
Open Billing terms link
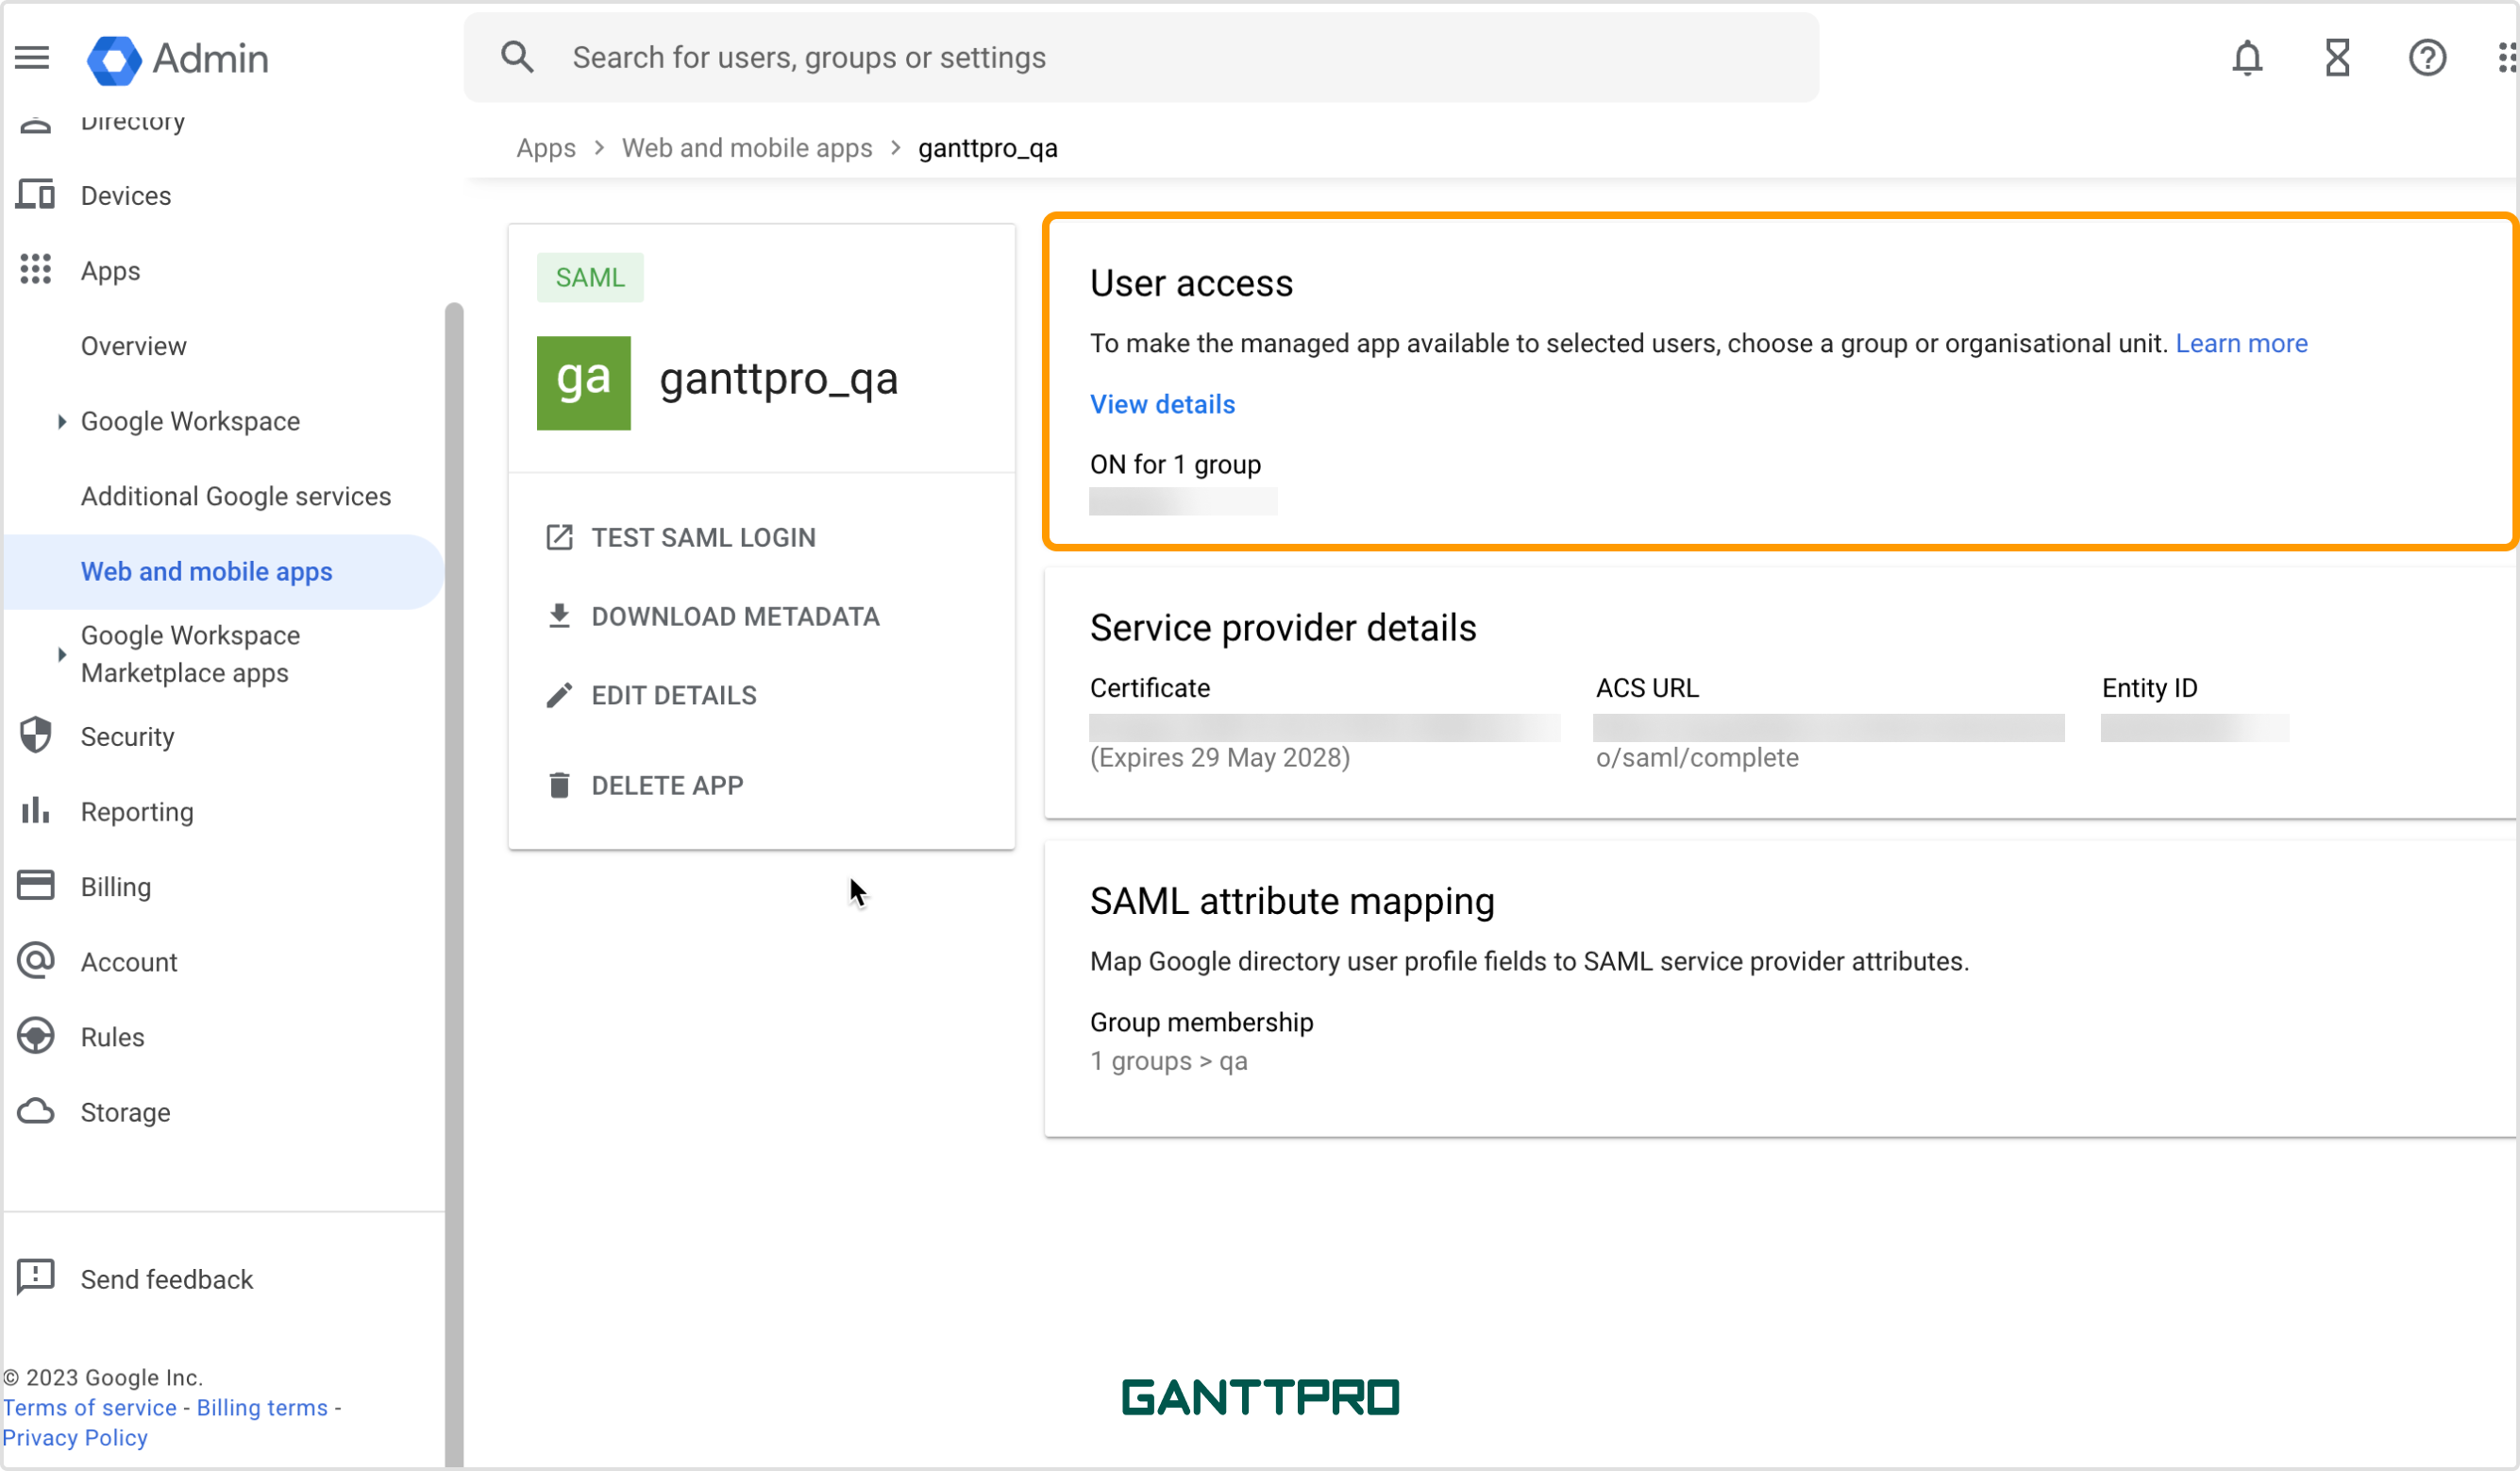pyautogui.click(x=262, y=1407)
